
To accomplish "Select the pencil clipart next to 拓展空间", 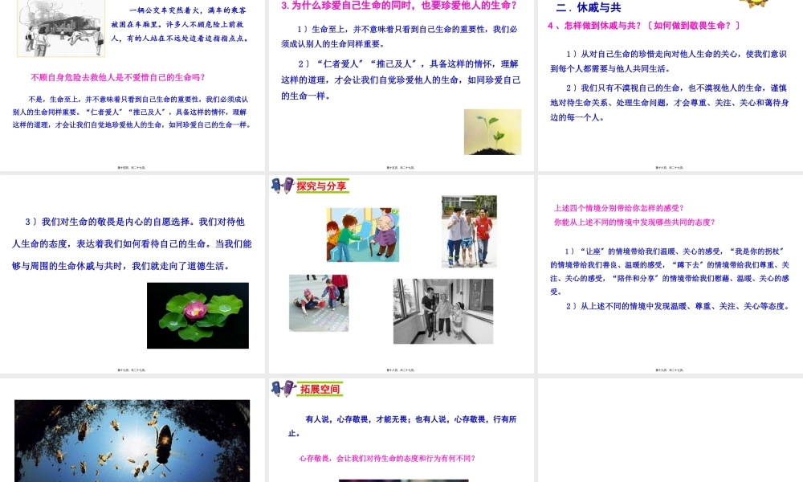I will tap(280, 388).
